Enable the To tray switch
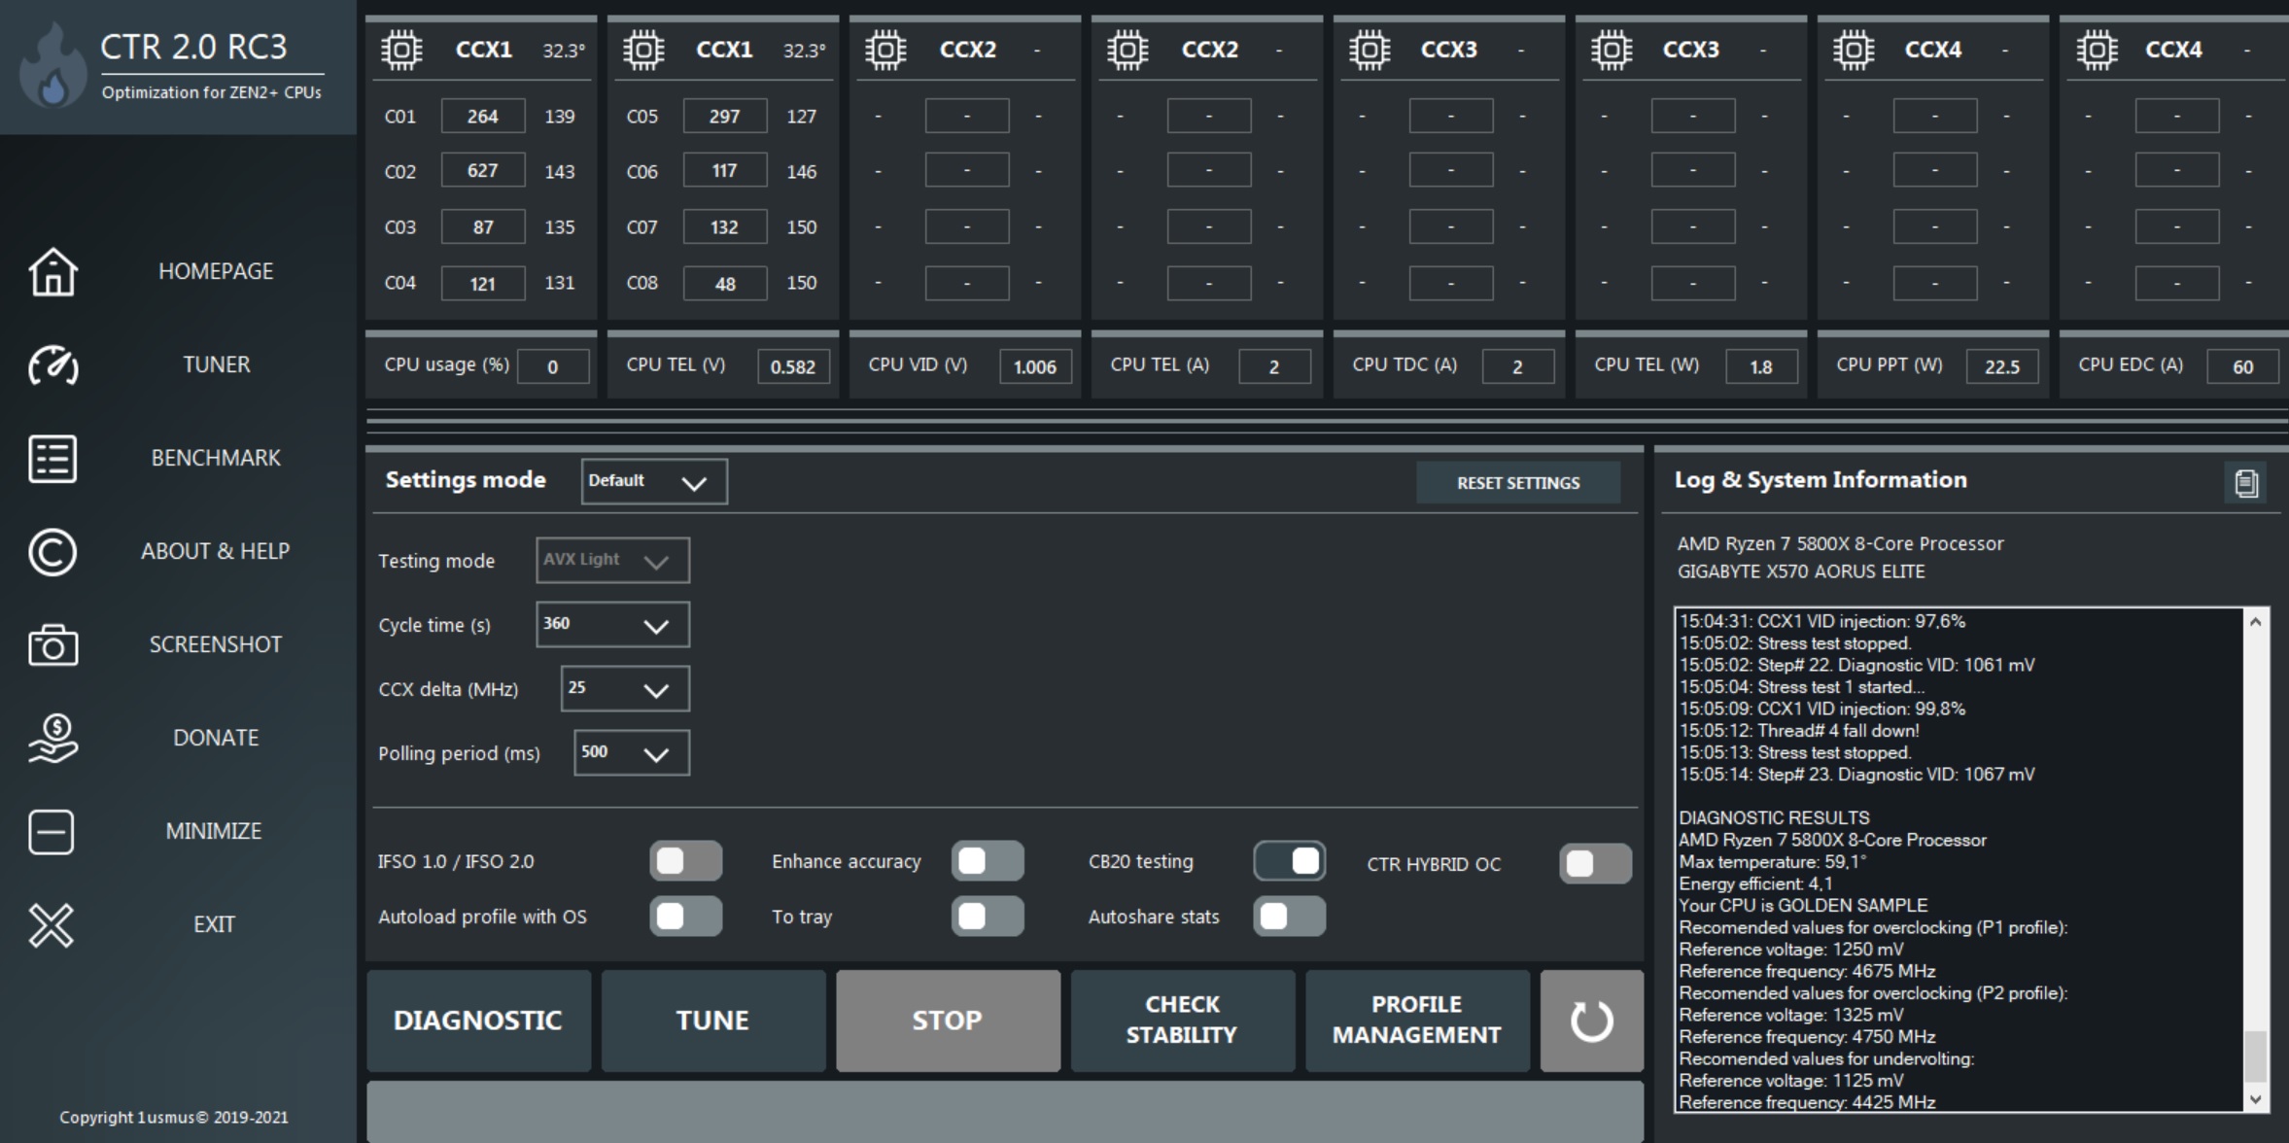The image size is (2289, 1143). coord(988,917)
